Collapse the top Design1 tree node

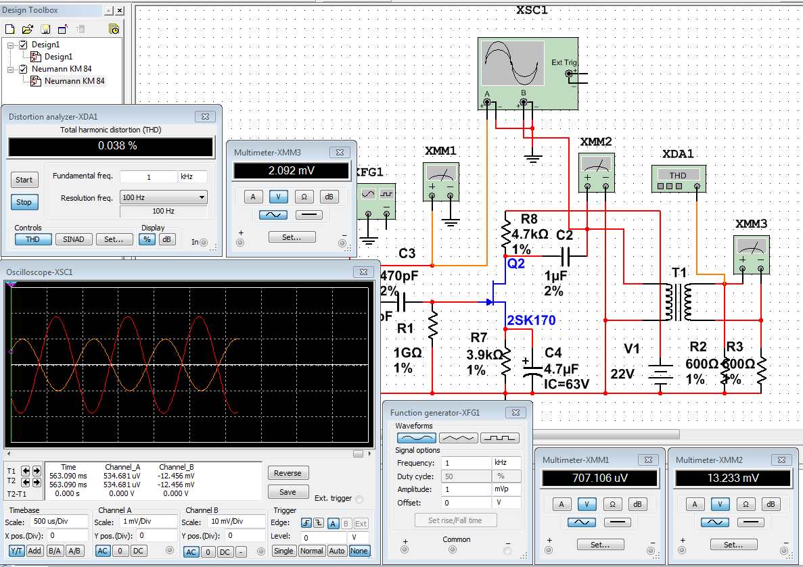[12, 45]
